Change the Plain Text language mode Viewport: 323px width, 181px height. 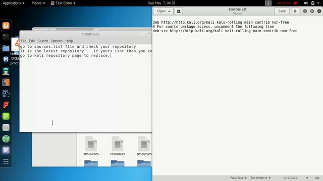(238, 178)
